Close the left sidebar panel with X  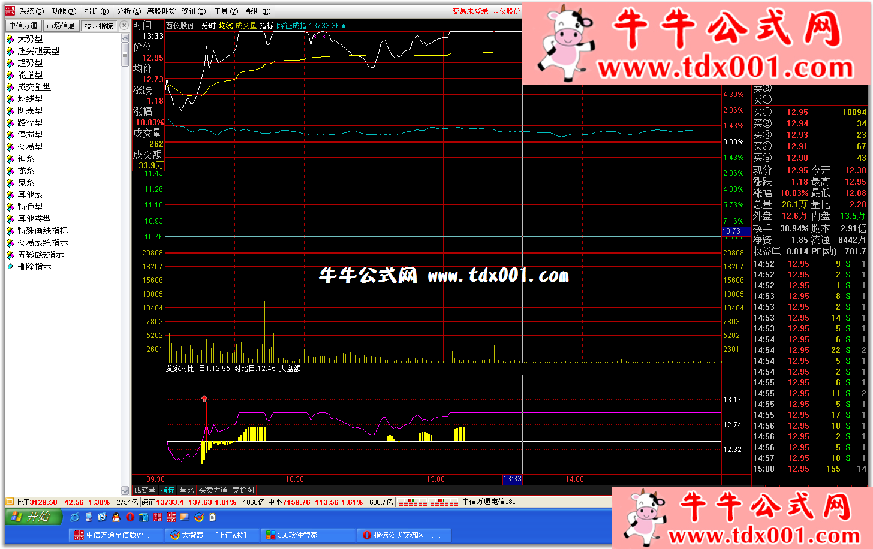(124, 25)
